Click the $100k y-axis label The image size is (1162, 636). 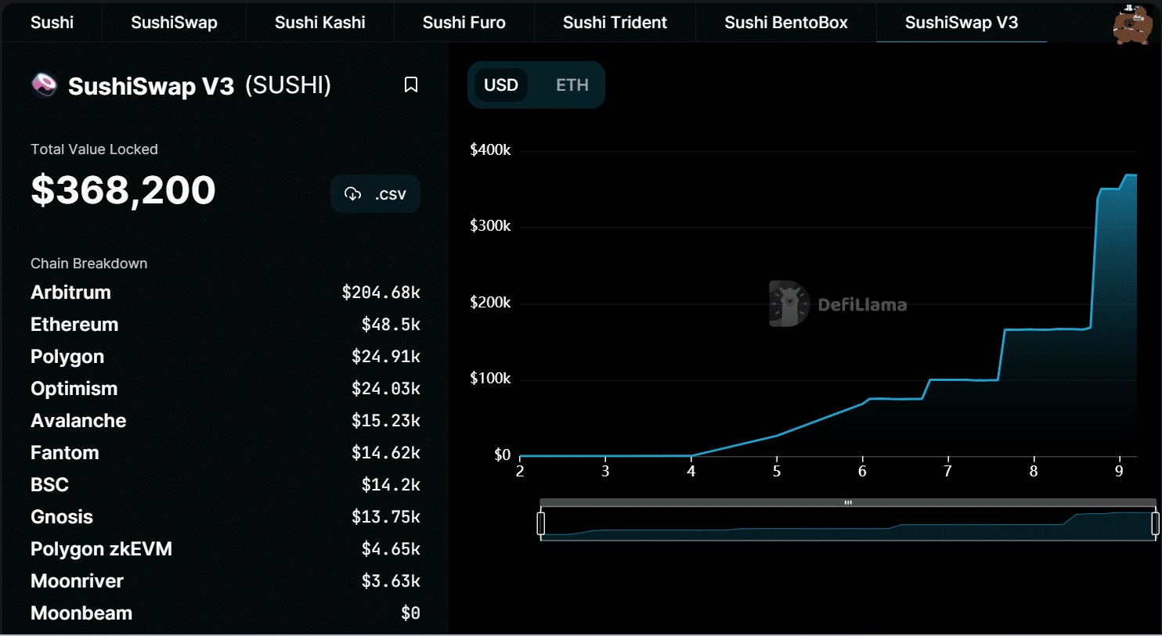pos(490,379)
